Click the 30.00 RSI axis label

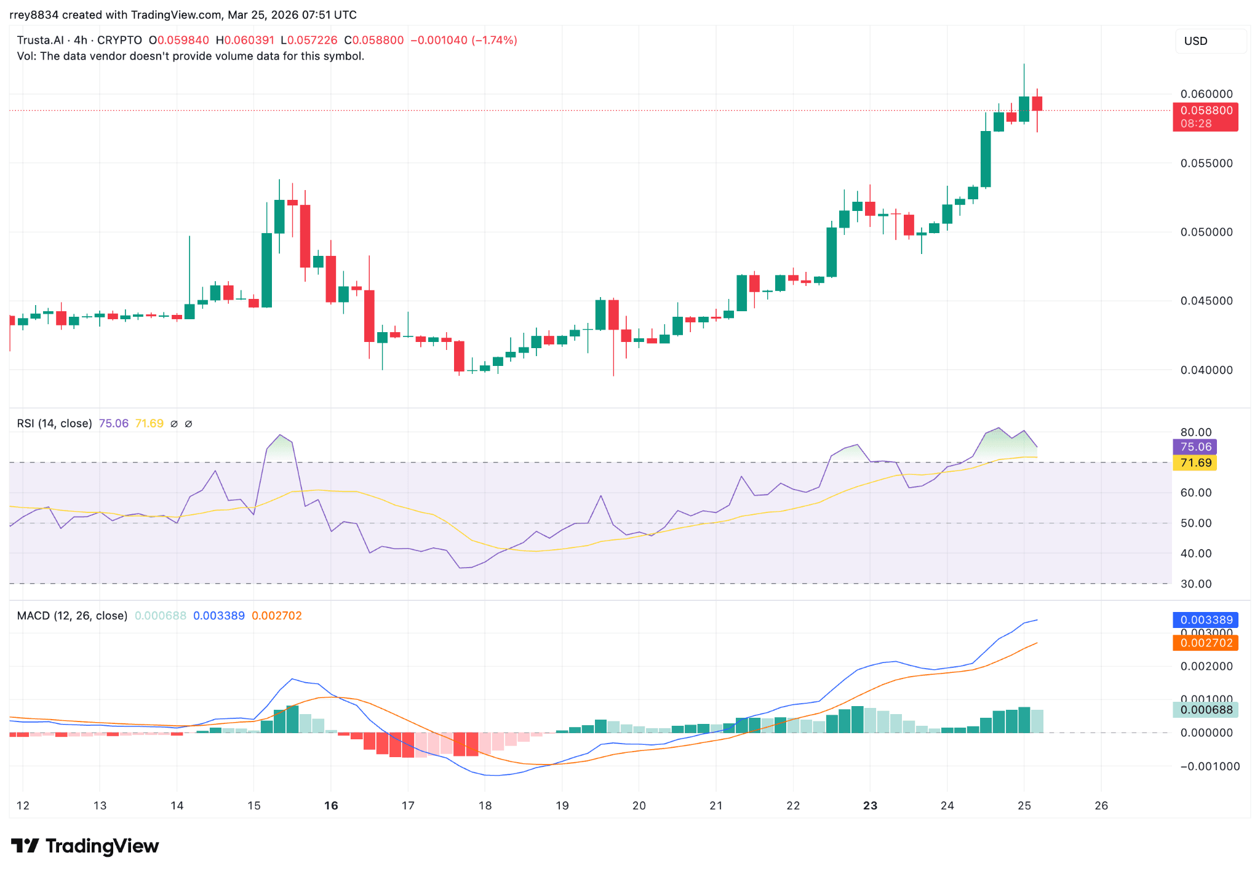[1196, 584]
